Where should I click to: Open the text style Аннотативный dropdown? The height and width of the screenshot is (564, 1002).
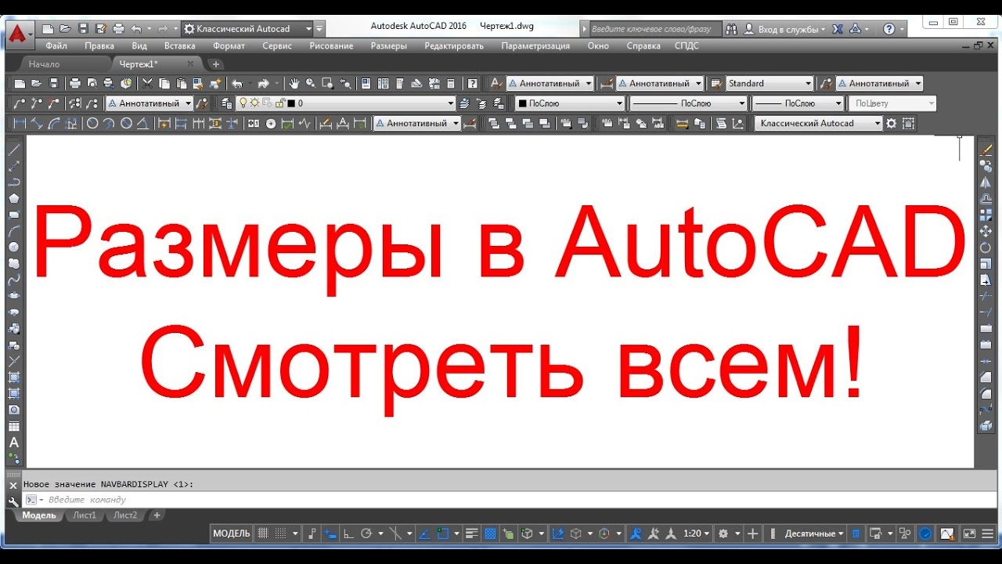tap(550, 84)
